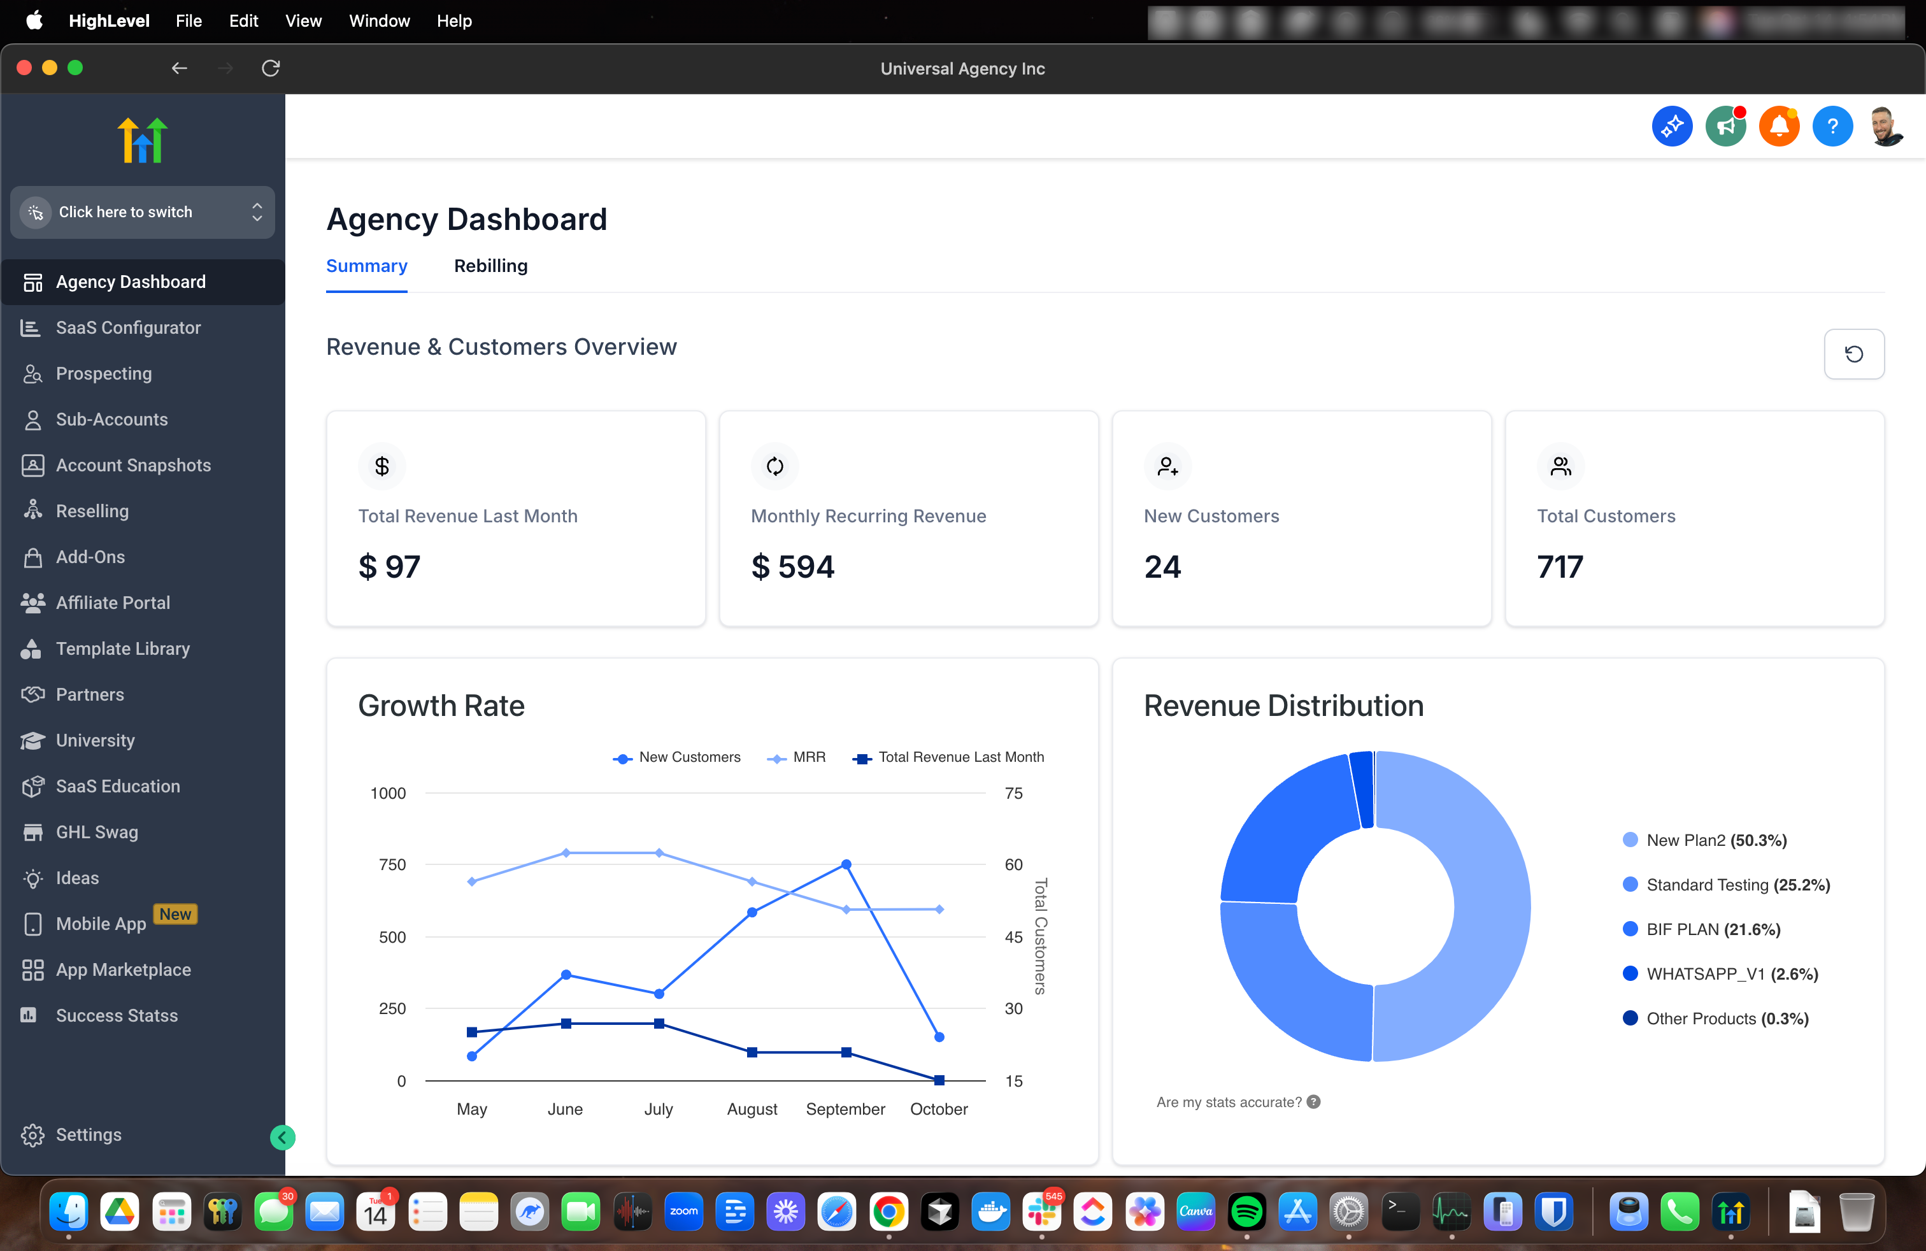Click the Settings gear in sidebar
1926x1251 pixels.
(33, 1134)
